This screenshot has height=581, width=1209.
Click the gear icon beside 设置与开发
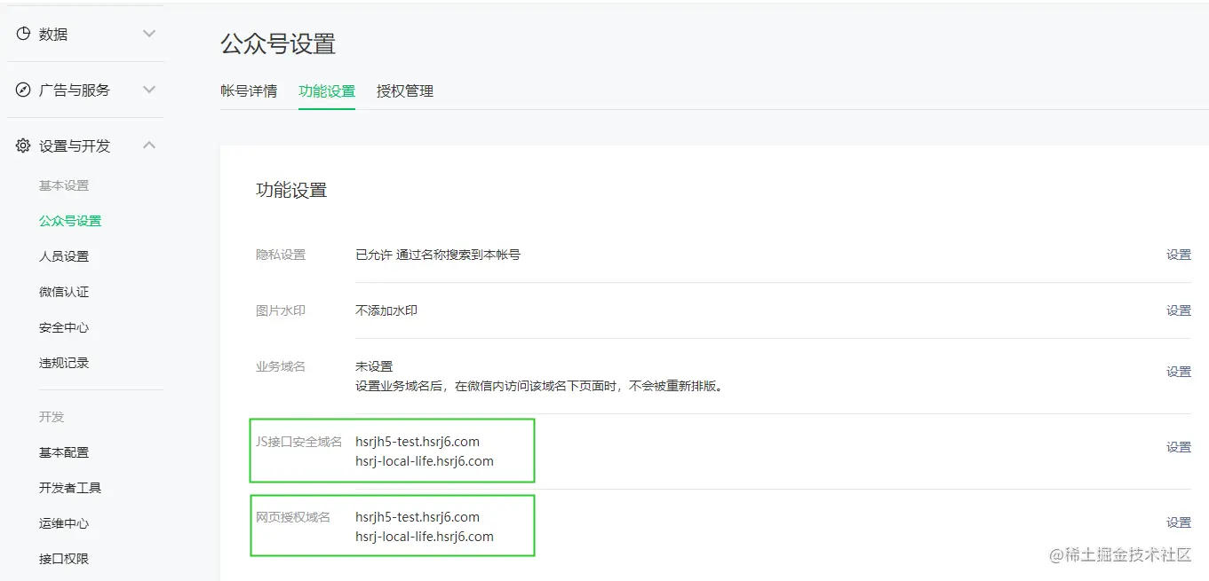click(x=22, y=145)
